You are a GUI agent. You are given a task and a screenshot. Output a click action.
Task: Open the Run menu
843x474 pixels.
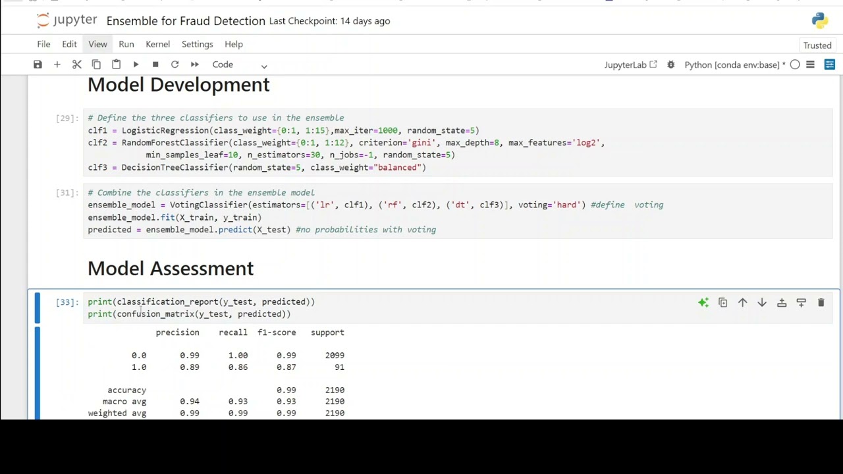click(126, 44)
